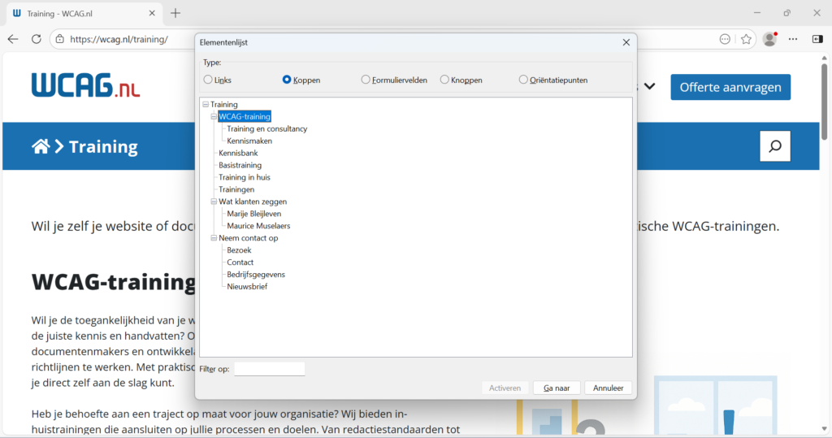Click the Activeren button
Image resolution: width=832 pixels, height=438 pixels.
click(x=505, y=388)
